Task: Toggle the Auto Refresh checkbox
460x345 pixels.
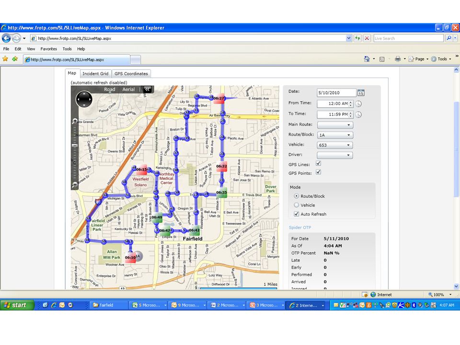Action: point(296,214)
